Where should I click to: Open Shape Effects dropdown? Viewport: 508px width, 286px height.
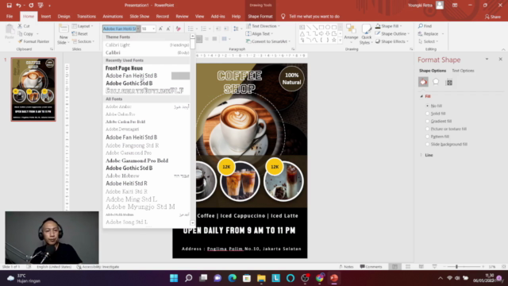(392, 41)
